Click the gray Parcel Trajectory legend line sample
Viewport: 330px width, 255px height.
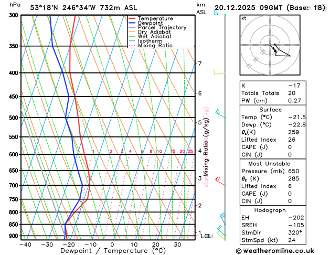pyautogui.click(x=132, y=27)
